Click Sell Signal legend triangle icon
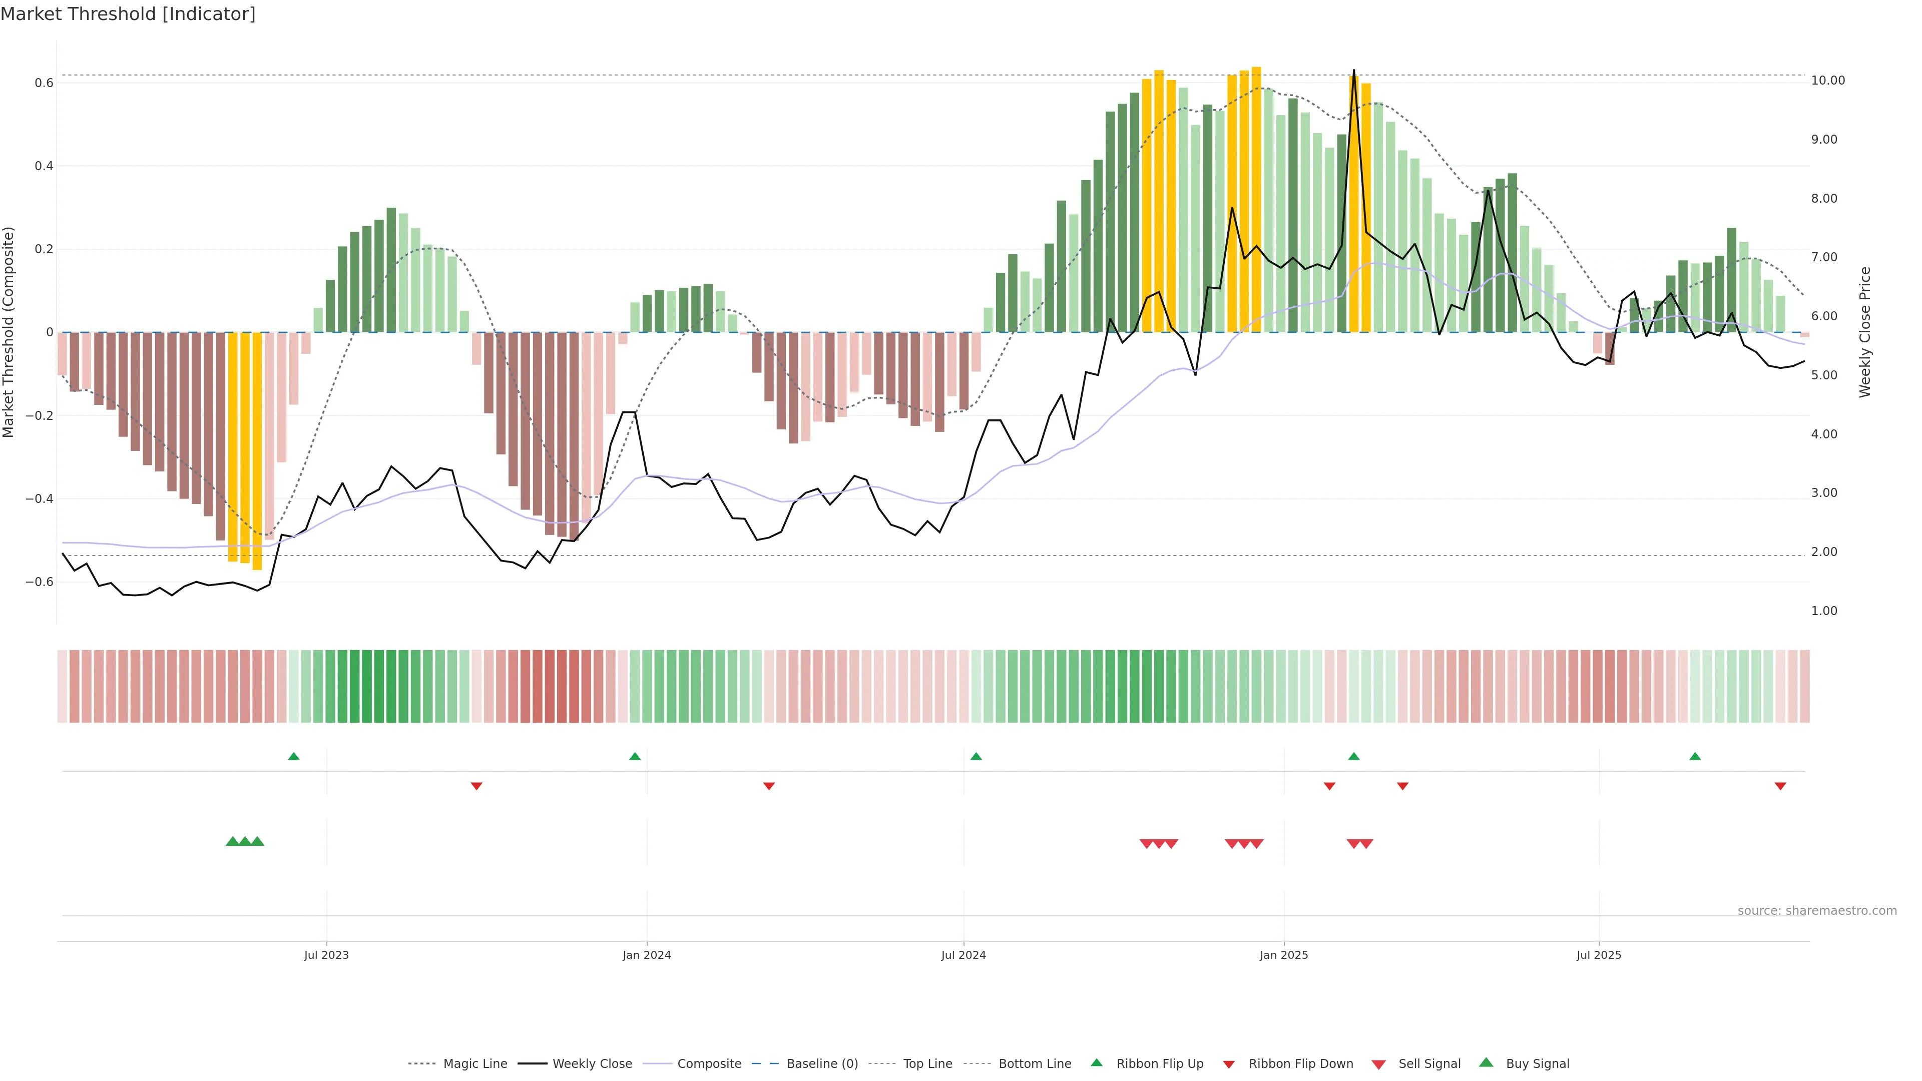This screenshot has height=1081, width=1922. 1378,1064
